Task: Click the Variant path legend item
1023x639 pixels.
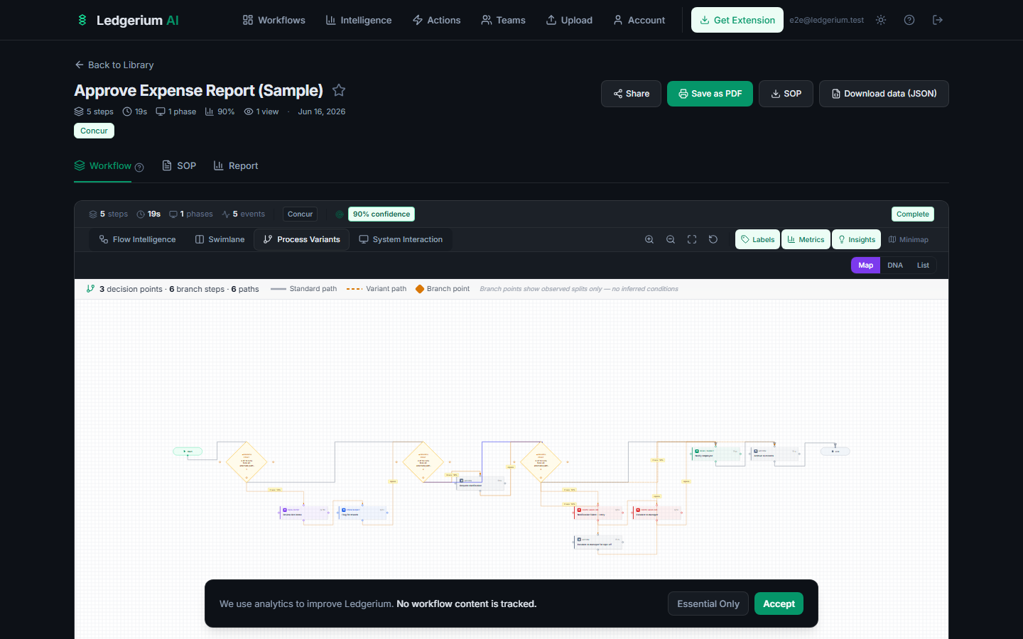Action: [377, 289]
